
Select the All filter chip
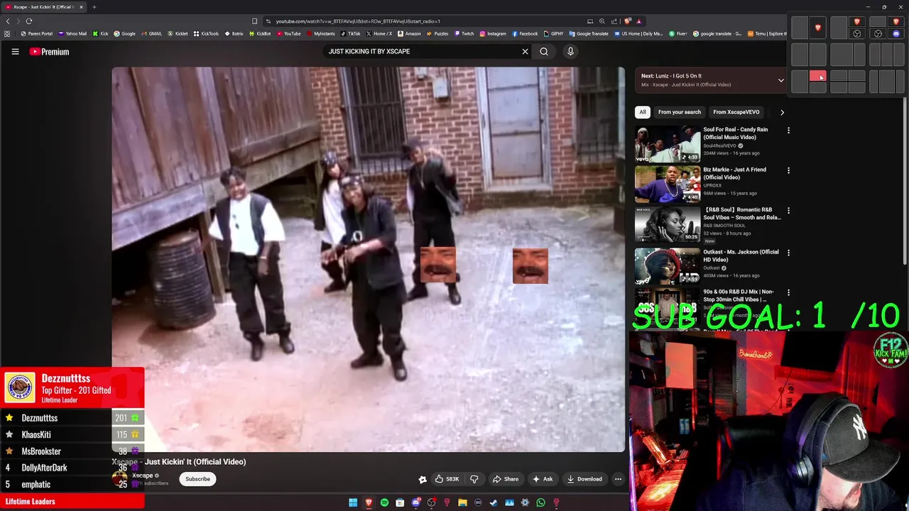(x=643, y=112)
